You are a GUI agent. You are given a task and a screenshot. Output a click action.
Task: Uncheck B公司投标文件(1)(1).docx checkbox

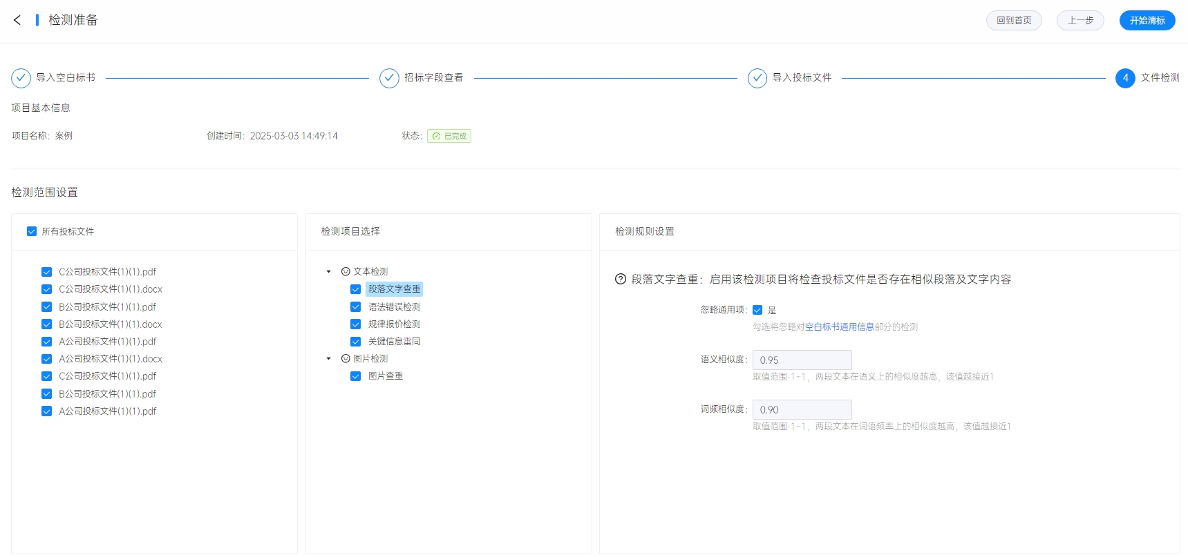click(x=46, y=324)
